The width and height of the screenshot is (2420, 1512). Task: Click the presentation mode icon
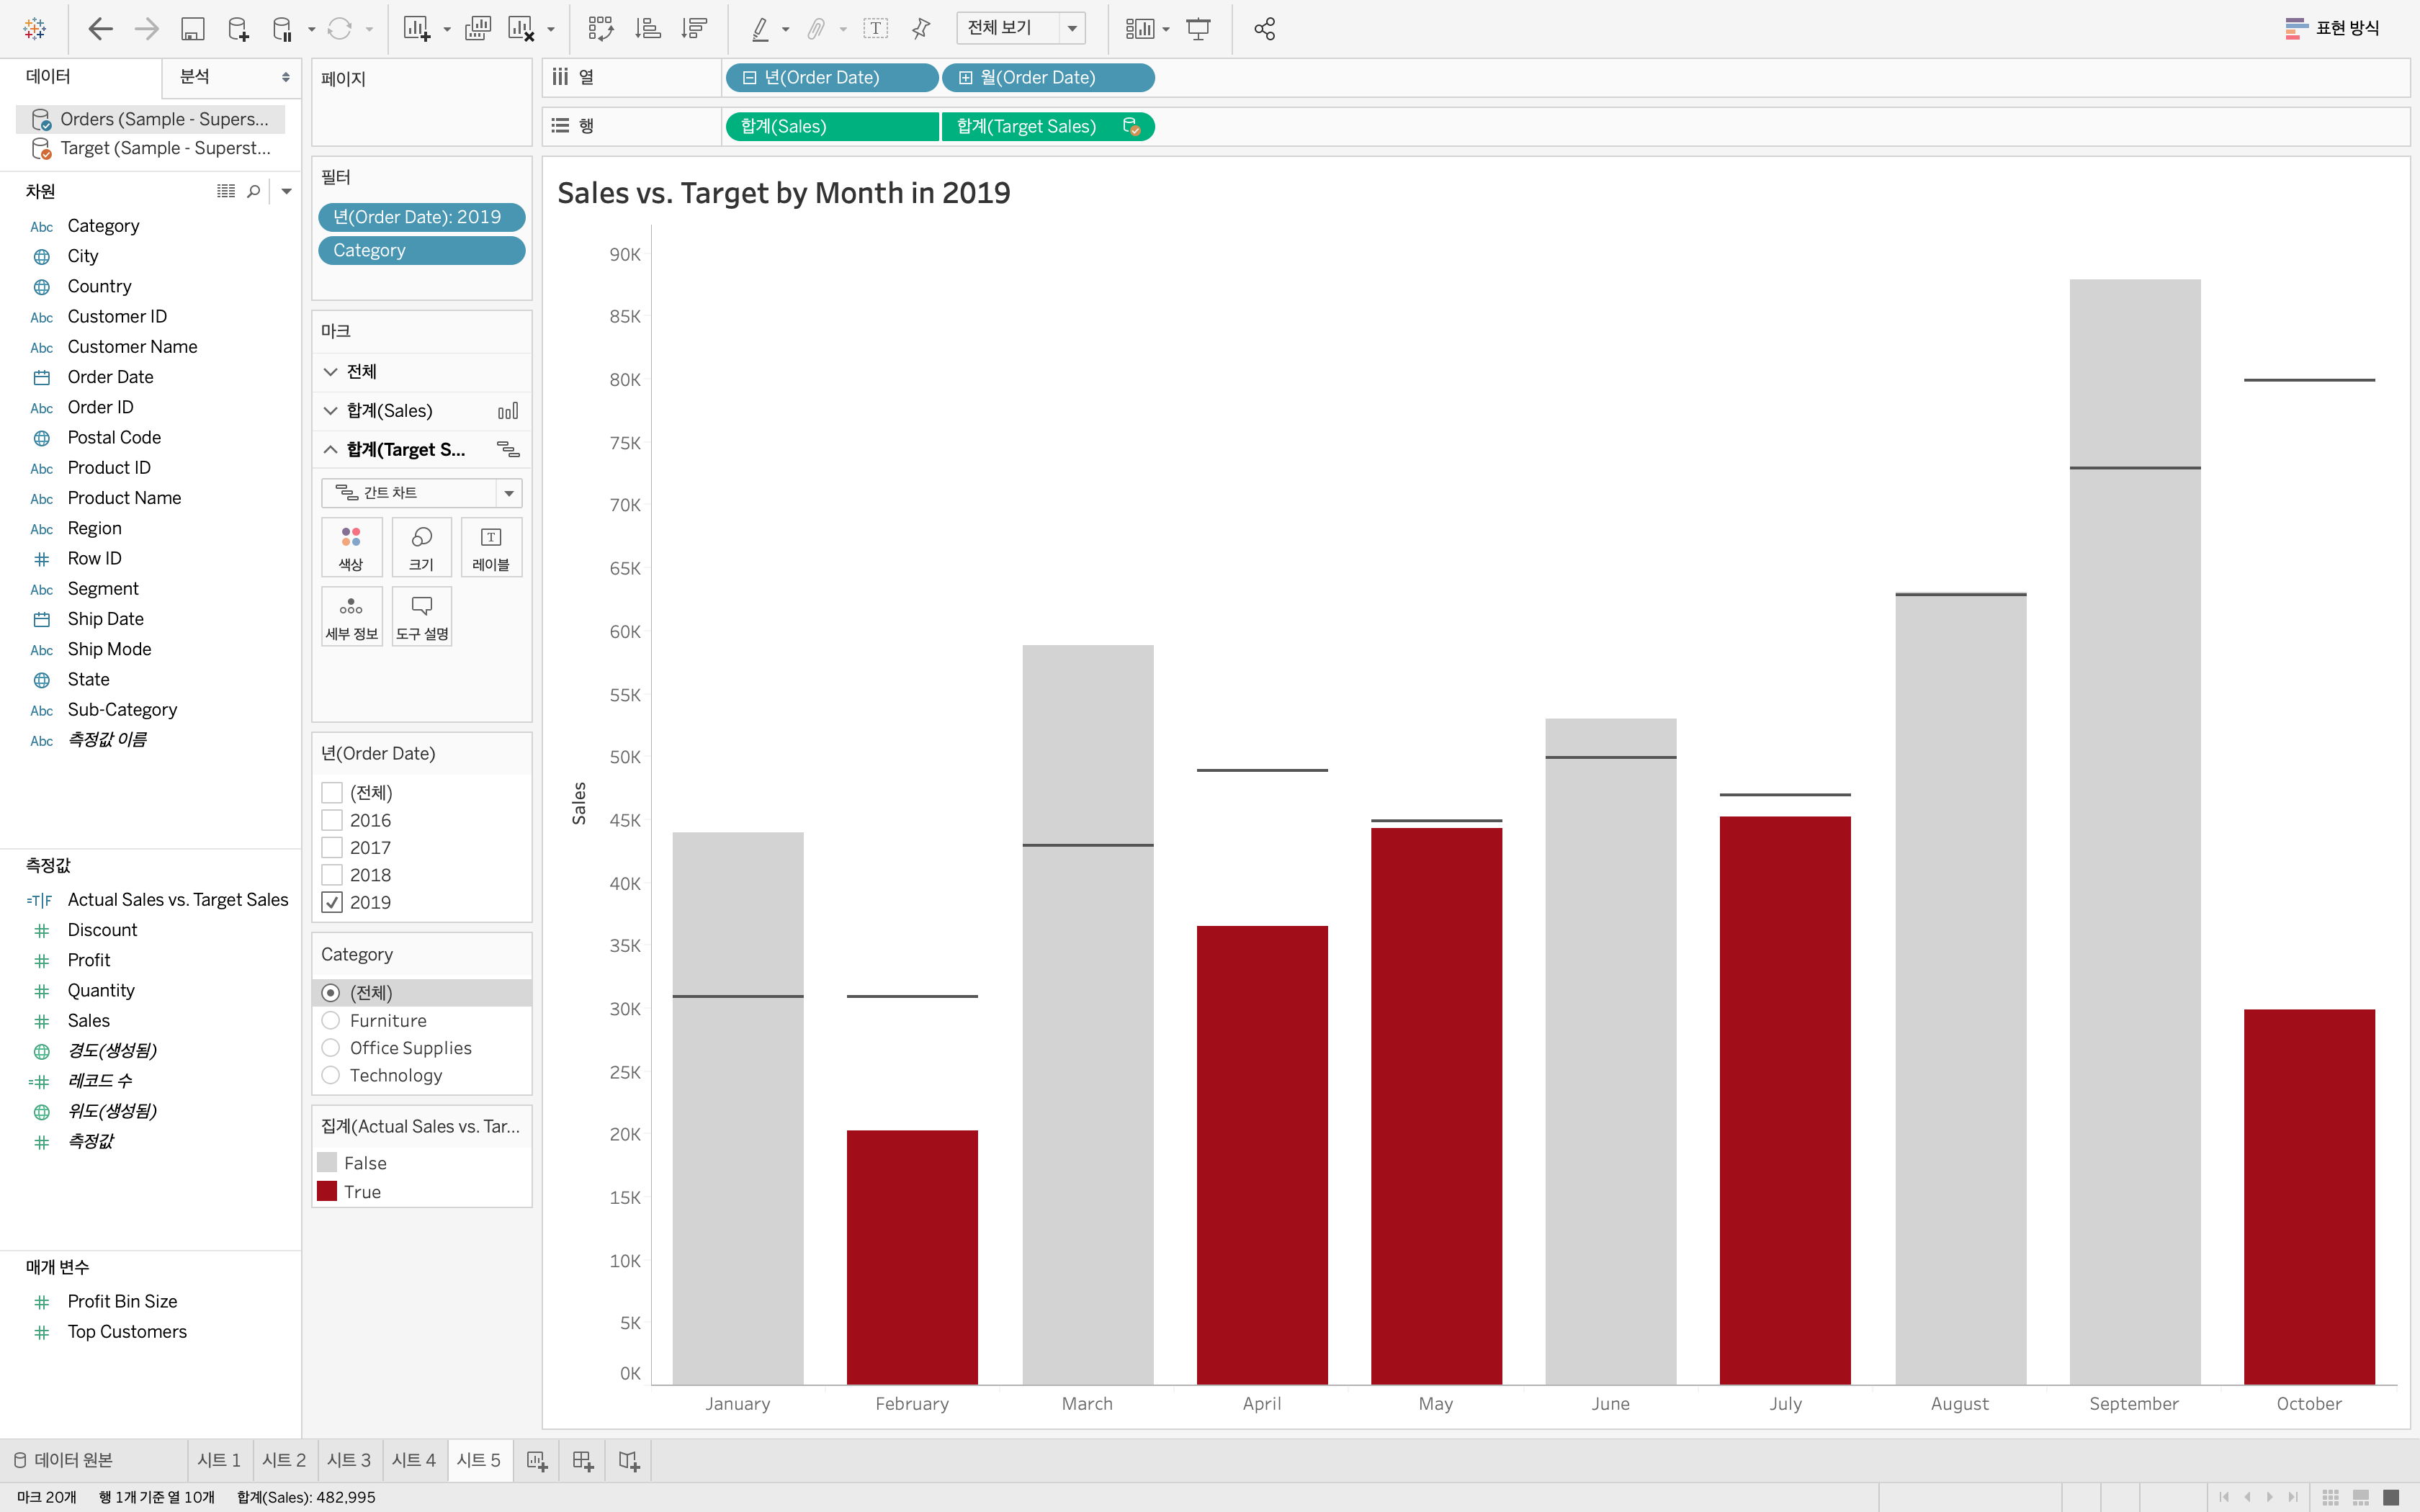tap(1198, 29)
